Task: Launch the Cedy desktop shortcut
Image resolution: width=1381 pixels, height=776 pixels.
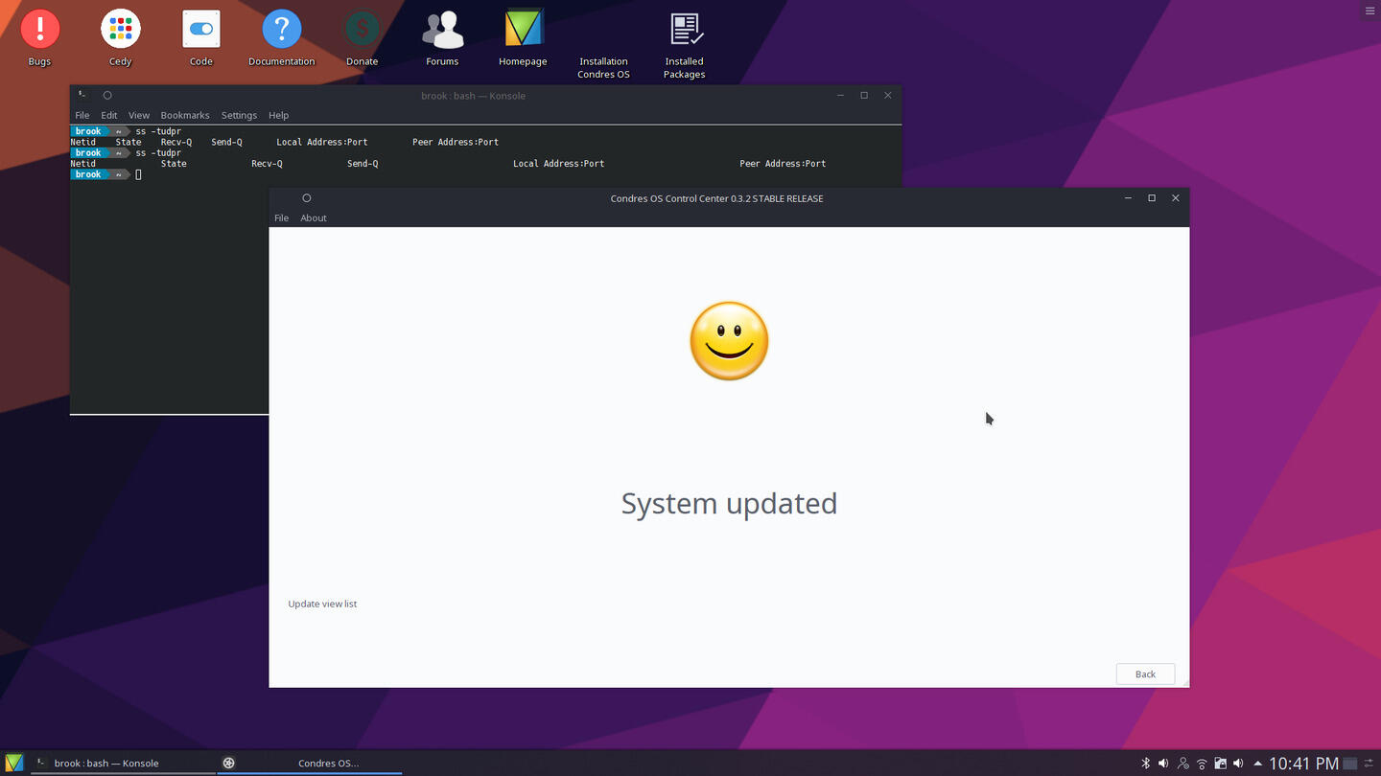Action: click(x=120, y=38)
